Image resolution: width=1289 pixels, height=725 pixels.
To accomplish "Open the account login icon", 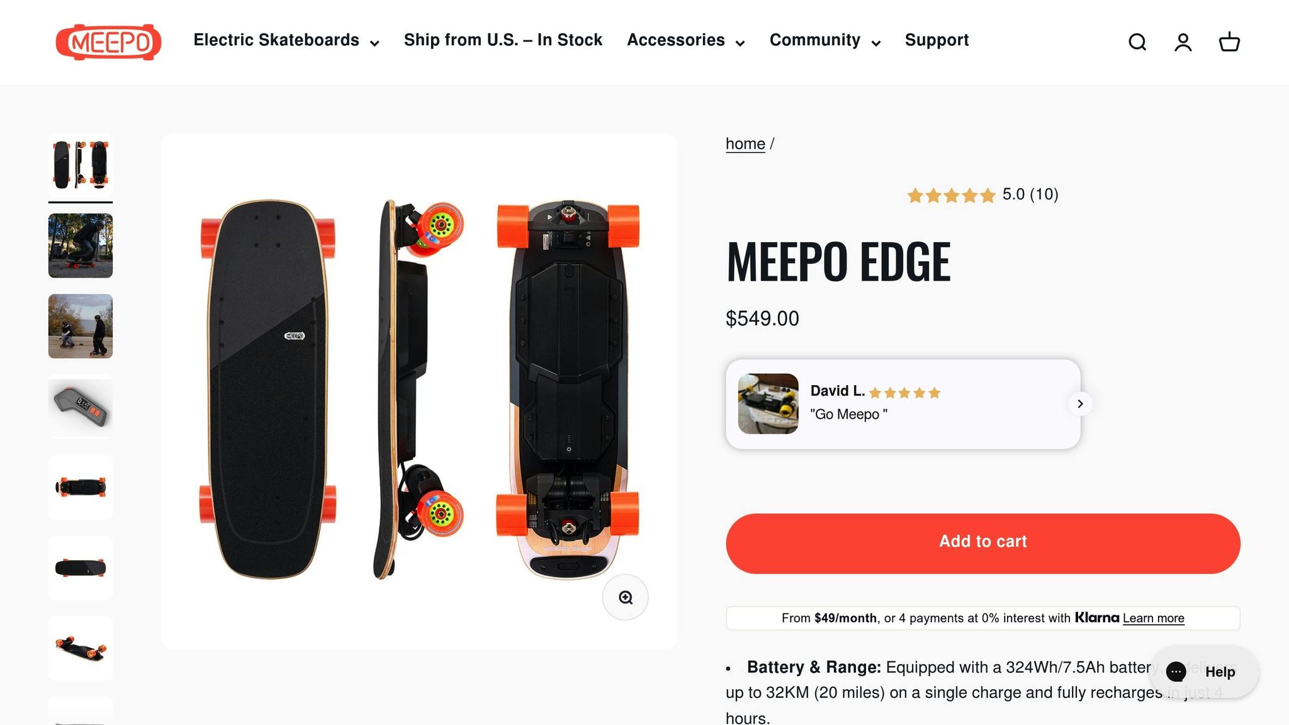I will [1183, 42].
